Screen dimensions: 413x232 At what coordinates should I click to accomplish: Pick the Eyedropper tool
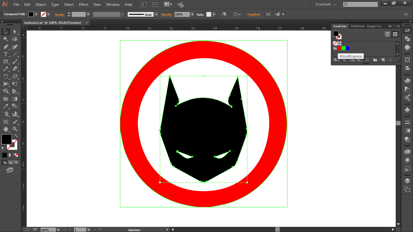6,106
